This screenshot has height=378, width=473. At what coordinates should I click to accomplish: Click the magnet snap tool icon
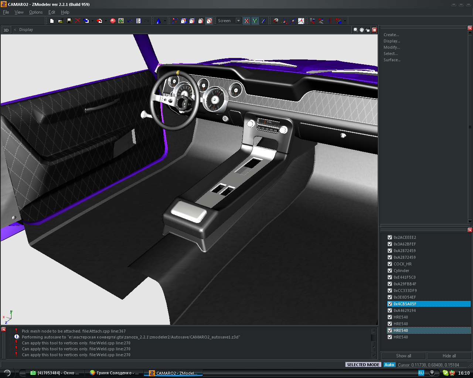(276, 21)
